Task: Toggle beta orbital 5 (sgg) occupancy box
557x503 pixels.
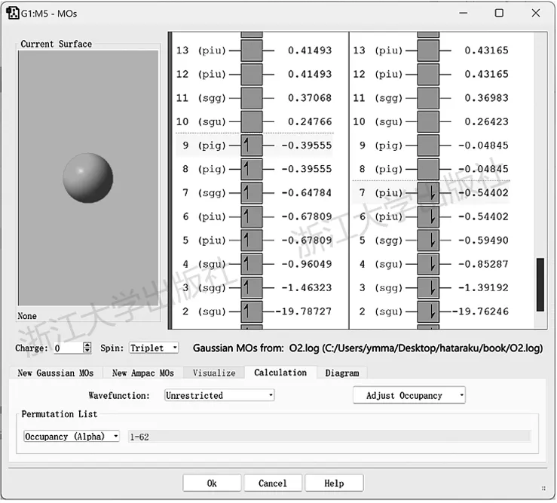Action: 428,241
